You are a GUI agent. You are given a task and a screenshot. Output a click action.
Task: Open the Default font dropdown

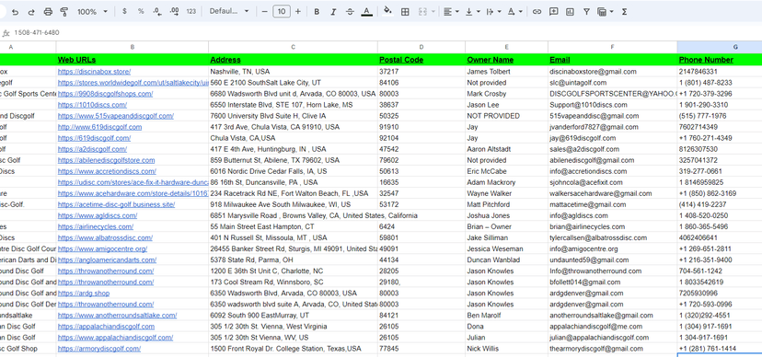(229, 12)
